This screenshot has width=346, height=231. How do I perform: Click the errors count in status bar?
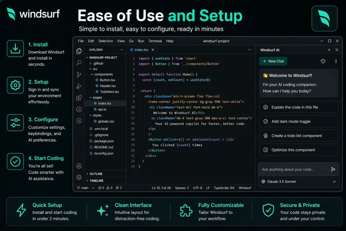101,188
